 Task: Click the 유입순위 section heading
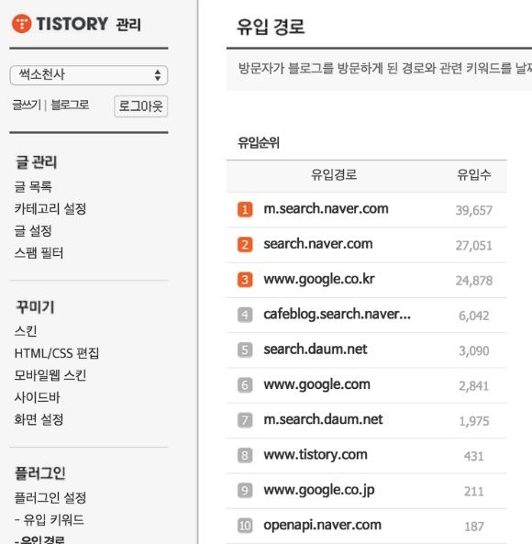[x=259, y=142]
